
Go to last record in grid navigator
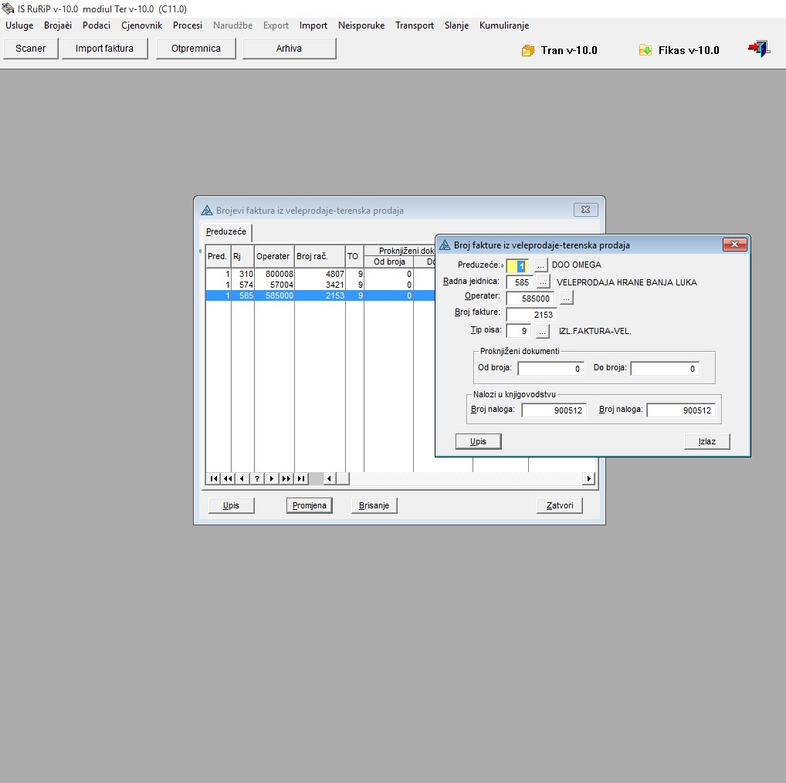pos(301,478)
